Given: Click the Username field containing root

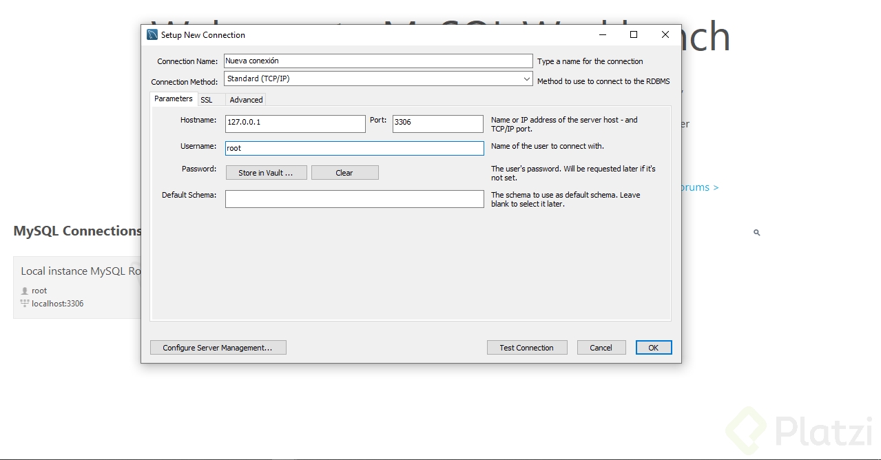Looking at the screenshot, I should pos(355,148).
